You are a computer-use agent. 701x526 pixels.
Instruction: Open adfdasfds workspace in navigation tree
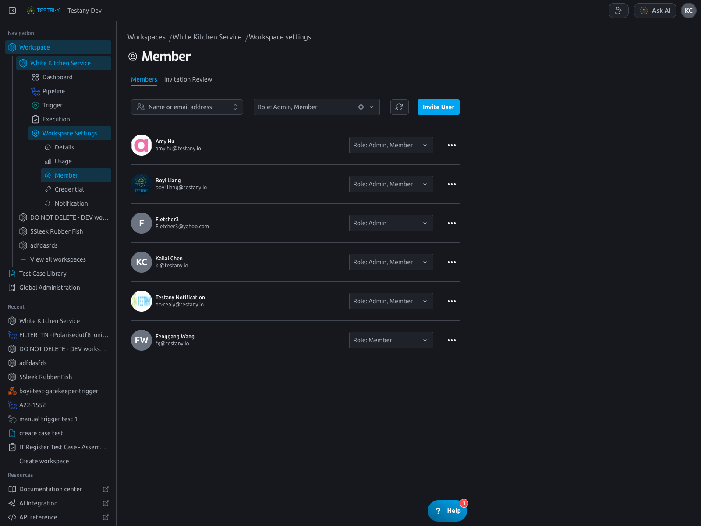[x=64, y=245]
